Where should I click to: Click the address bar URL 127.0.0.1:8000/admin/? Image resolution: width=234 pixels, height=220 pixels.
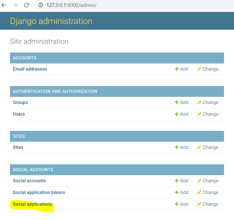point(71,5)
